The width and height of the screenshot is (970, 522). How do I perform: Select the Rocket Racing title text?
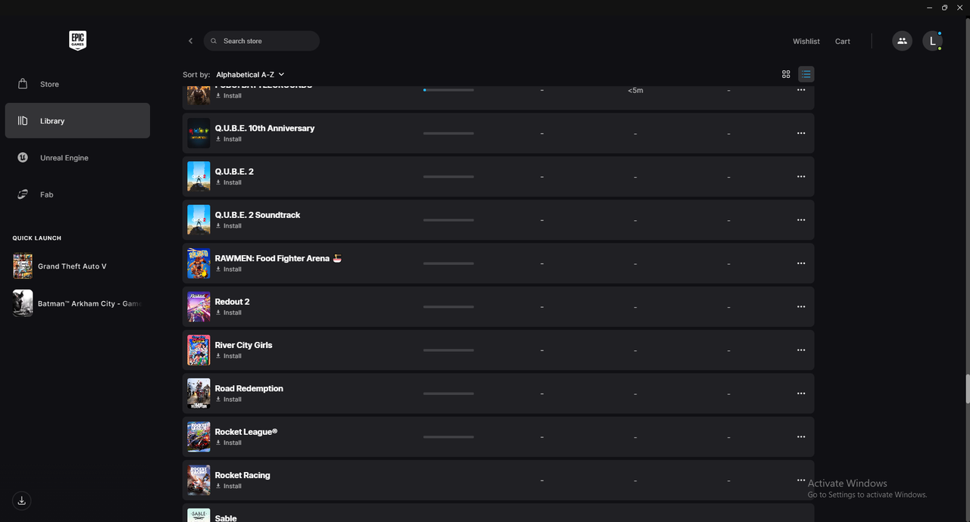242,475
